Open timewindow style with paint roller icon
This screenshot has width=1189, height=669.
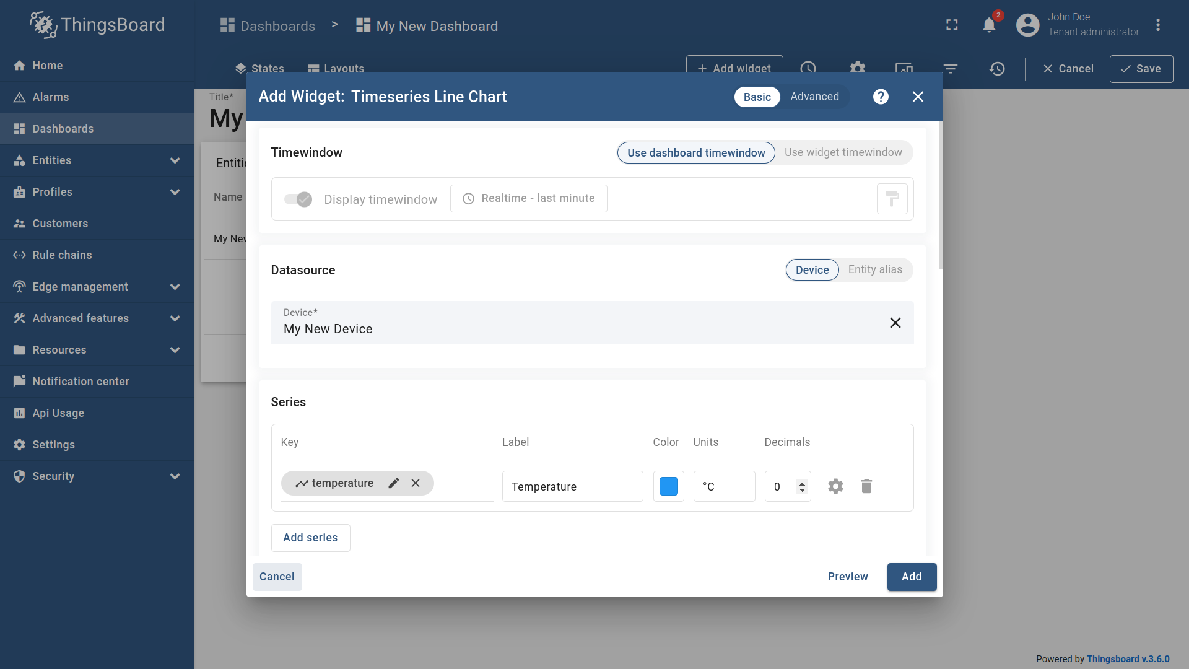[x=892, y=198]
